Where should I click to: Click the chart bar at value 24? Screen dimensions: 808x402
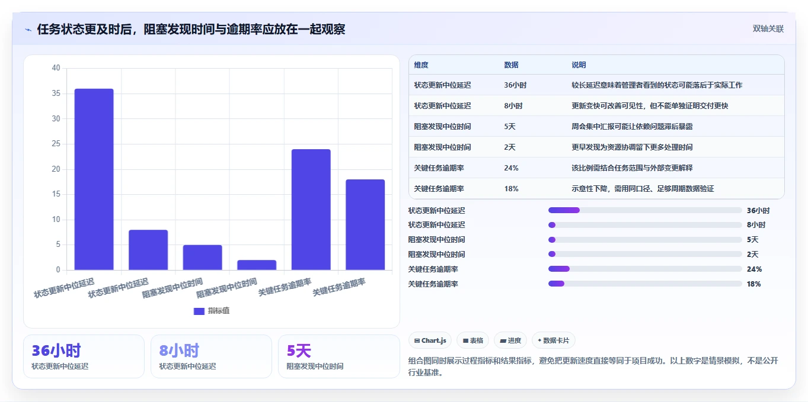311,210
